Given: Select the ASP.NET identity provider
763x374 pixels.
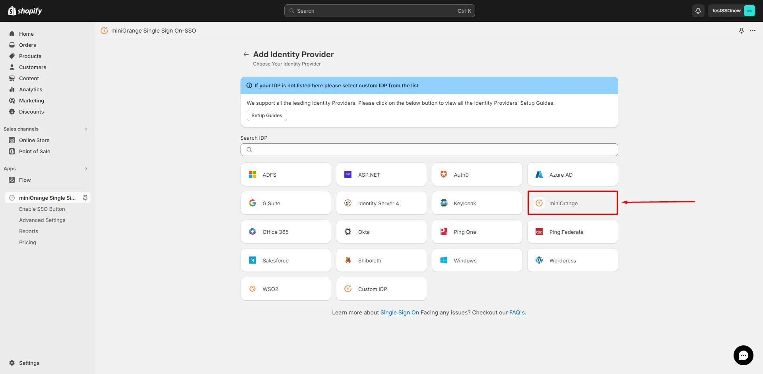Looking at the screenshot, I should click(x=381, y=174).
